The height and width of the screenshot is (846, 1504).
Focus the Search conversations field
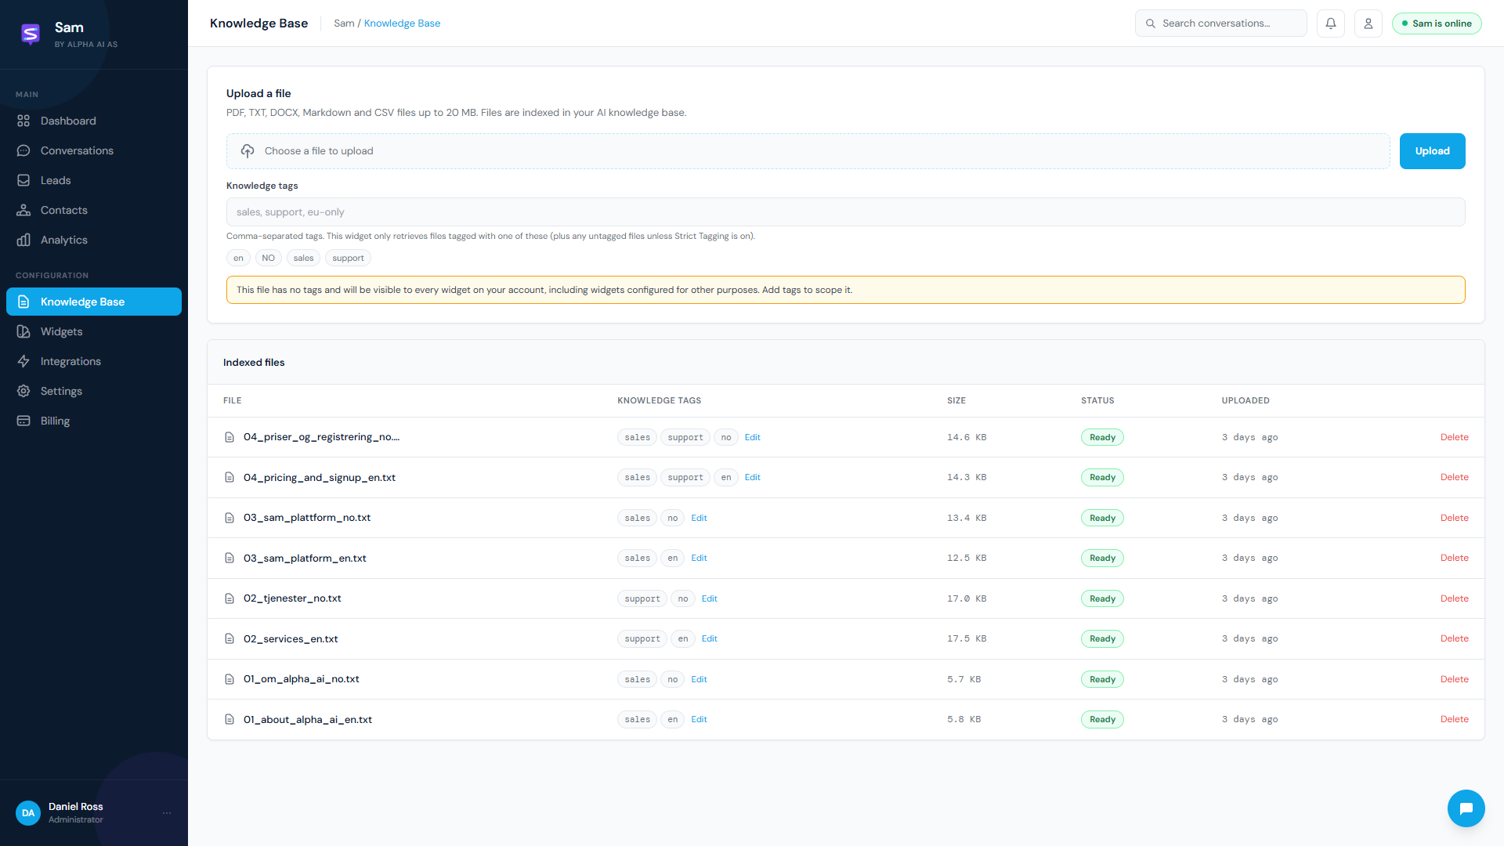[x=1221, y=23]
